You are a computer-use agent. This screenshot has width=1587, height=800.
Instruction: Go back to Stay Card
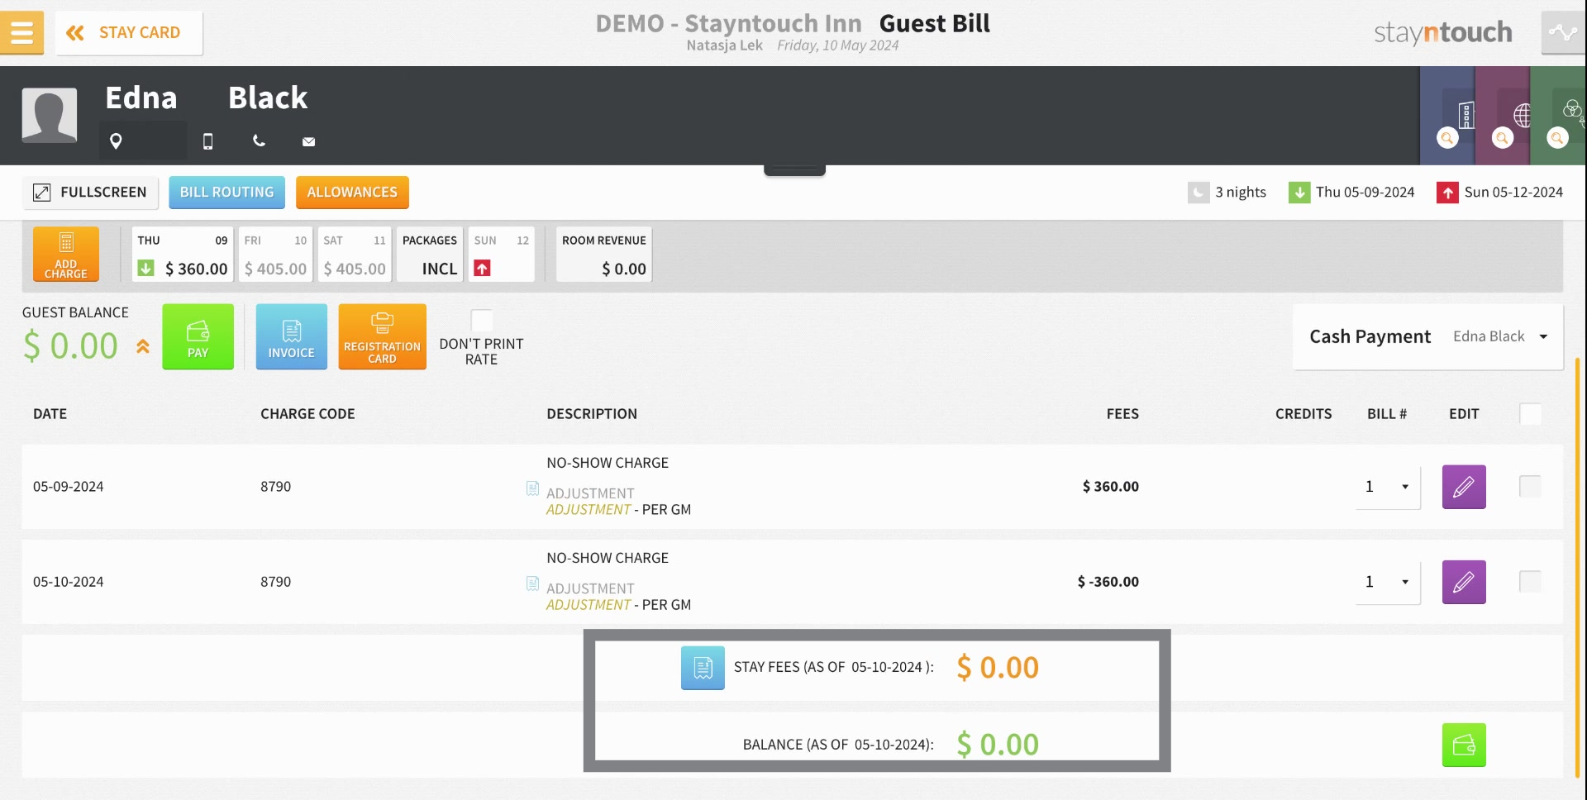pyautogui.click(x=129, y=32)
